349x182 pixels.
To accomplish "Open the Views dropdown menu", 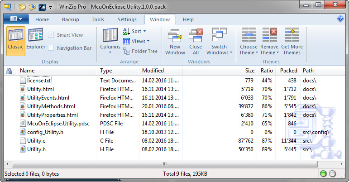I will pos(134,41).
